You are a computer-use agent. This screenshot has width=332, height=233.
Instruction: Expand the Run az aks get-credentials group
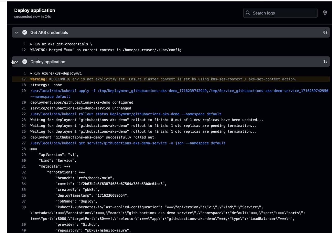click(31, 44)
